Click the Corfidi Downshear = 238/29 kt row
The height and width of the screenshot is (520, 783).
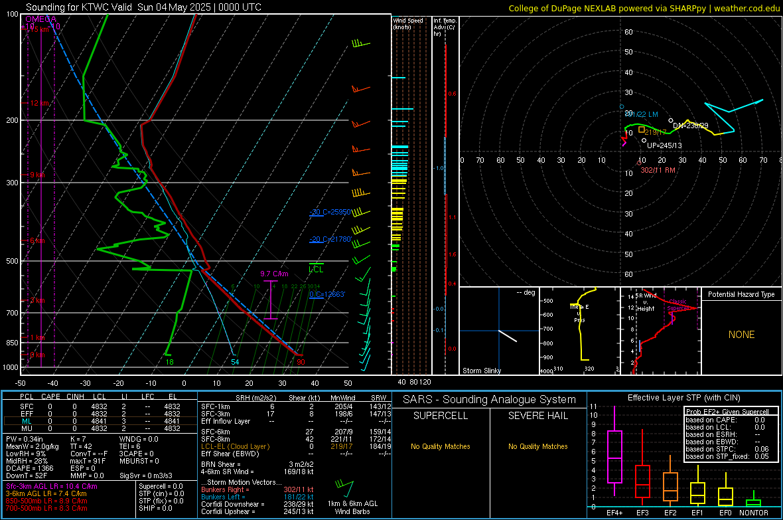click(257, 504)
